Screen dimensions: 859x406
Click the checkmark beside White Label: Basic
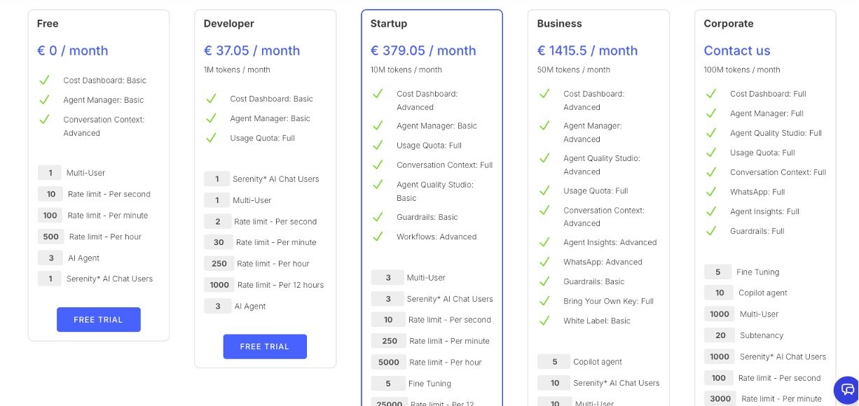(544, 321)
